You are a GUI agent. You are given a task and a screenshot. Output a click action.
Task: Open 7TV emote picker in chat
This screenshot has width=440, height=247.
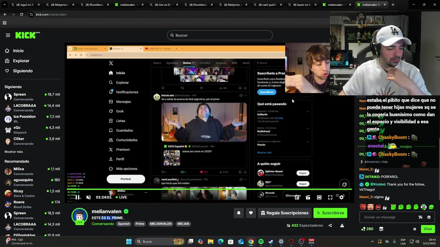(420, 217)
